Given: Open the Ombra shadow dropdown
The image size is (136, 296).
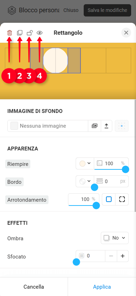Looking at the screenshot, I should [115, 238].
